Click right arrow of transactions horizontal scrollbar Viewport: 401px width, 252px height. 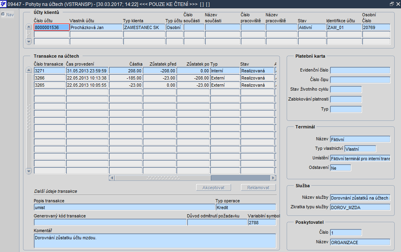(x=273, y=178)
